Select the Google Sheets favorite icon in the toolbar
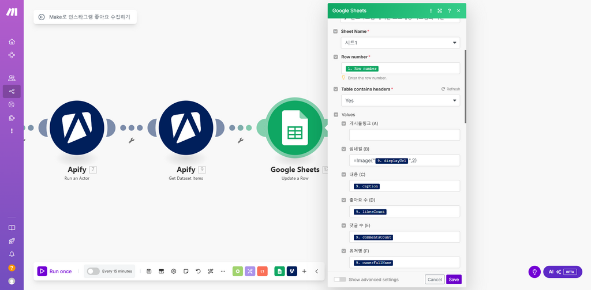Image resolution: width=591 pixels, height=290 pixels. tap(279, 271)
